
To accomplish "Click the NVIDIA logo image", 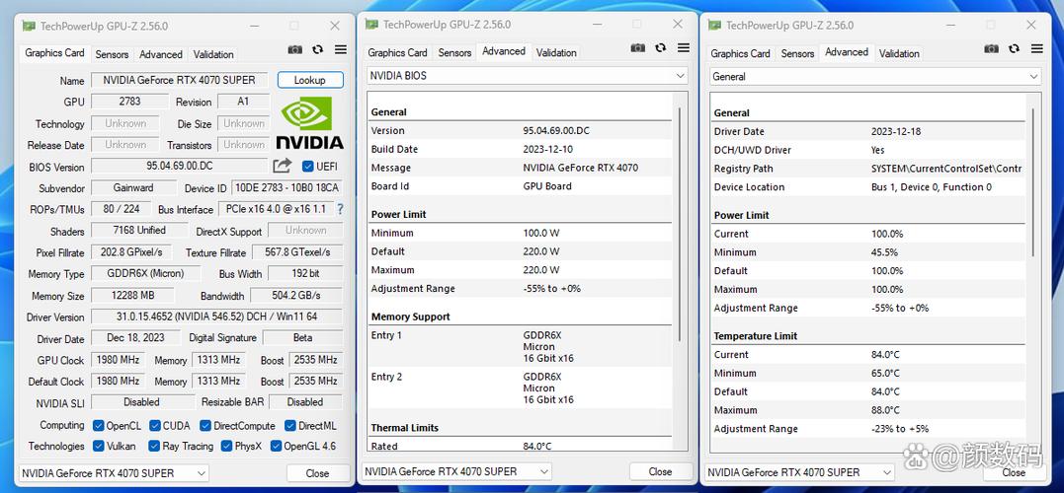I will pyautogui.click(x=309, y=124).
